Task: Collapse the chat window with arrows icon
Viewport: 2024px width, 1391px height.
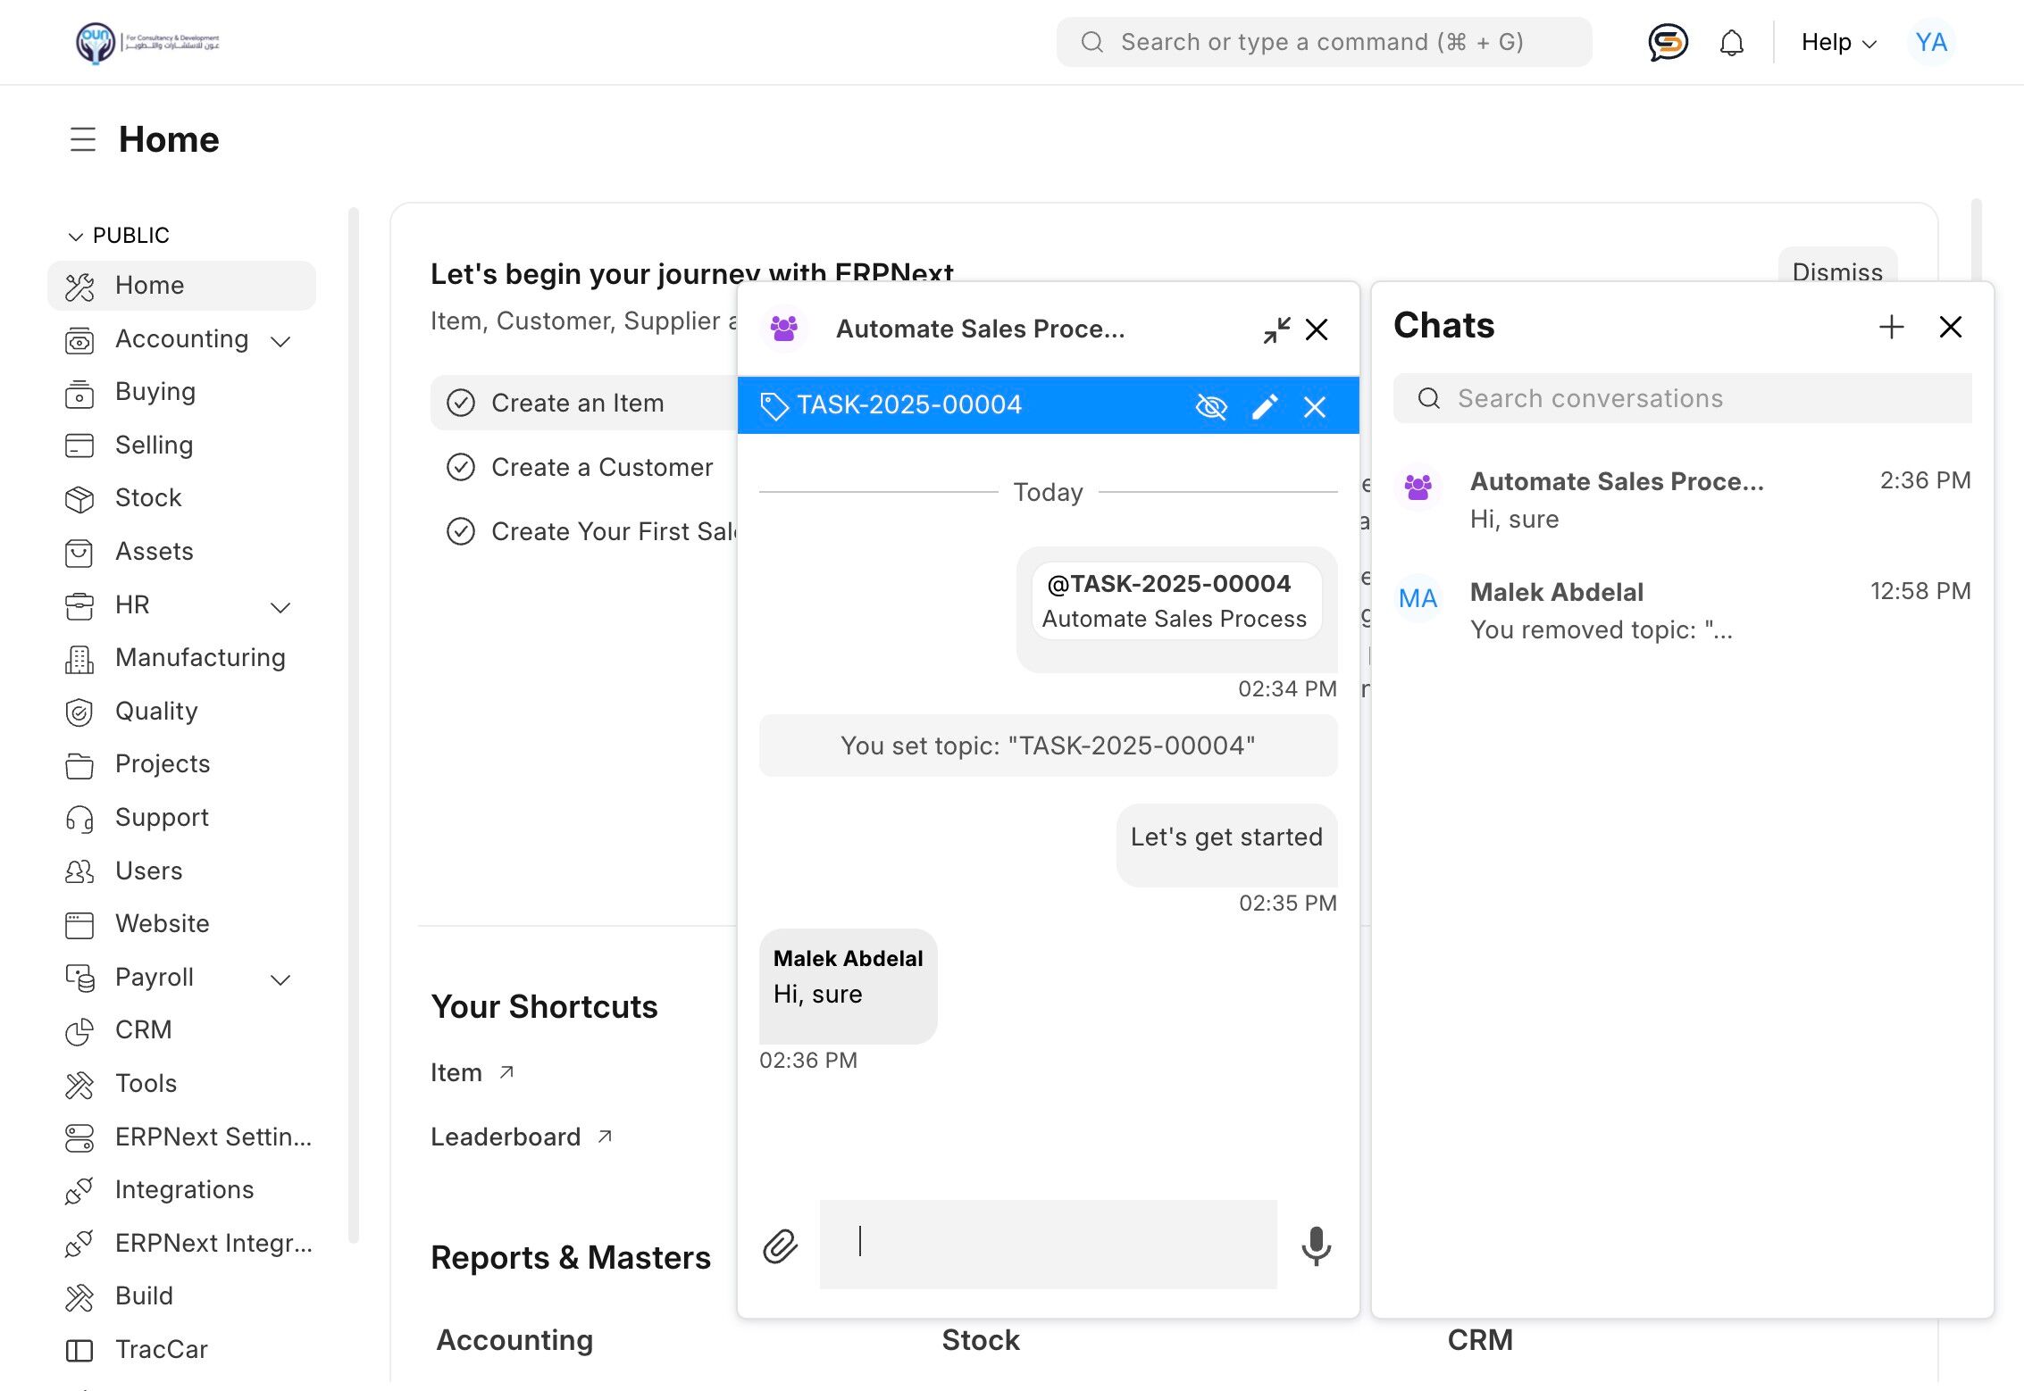Action: pyautogui.click(x=1276, y=329)
